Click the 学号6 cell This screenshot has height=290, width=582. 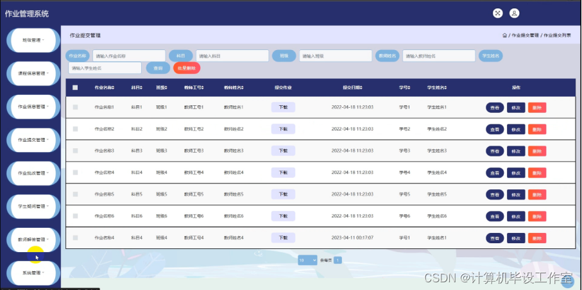tap(404, 216)
